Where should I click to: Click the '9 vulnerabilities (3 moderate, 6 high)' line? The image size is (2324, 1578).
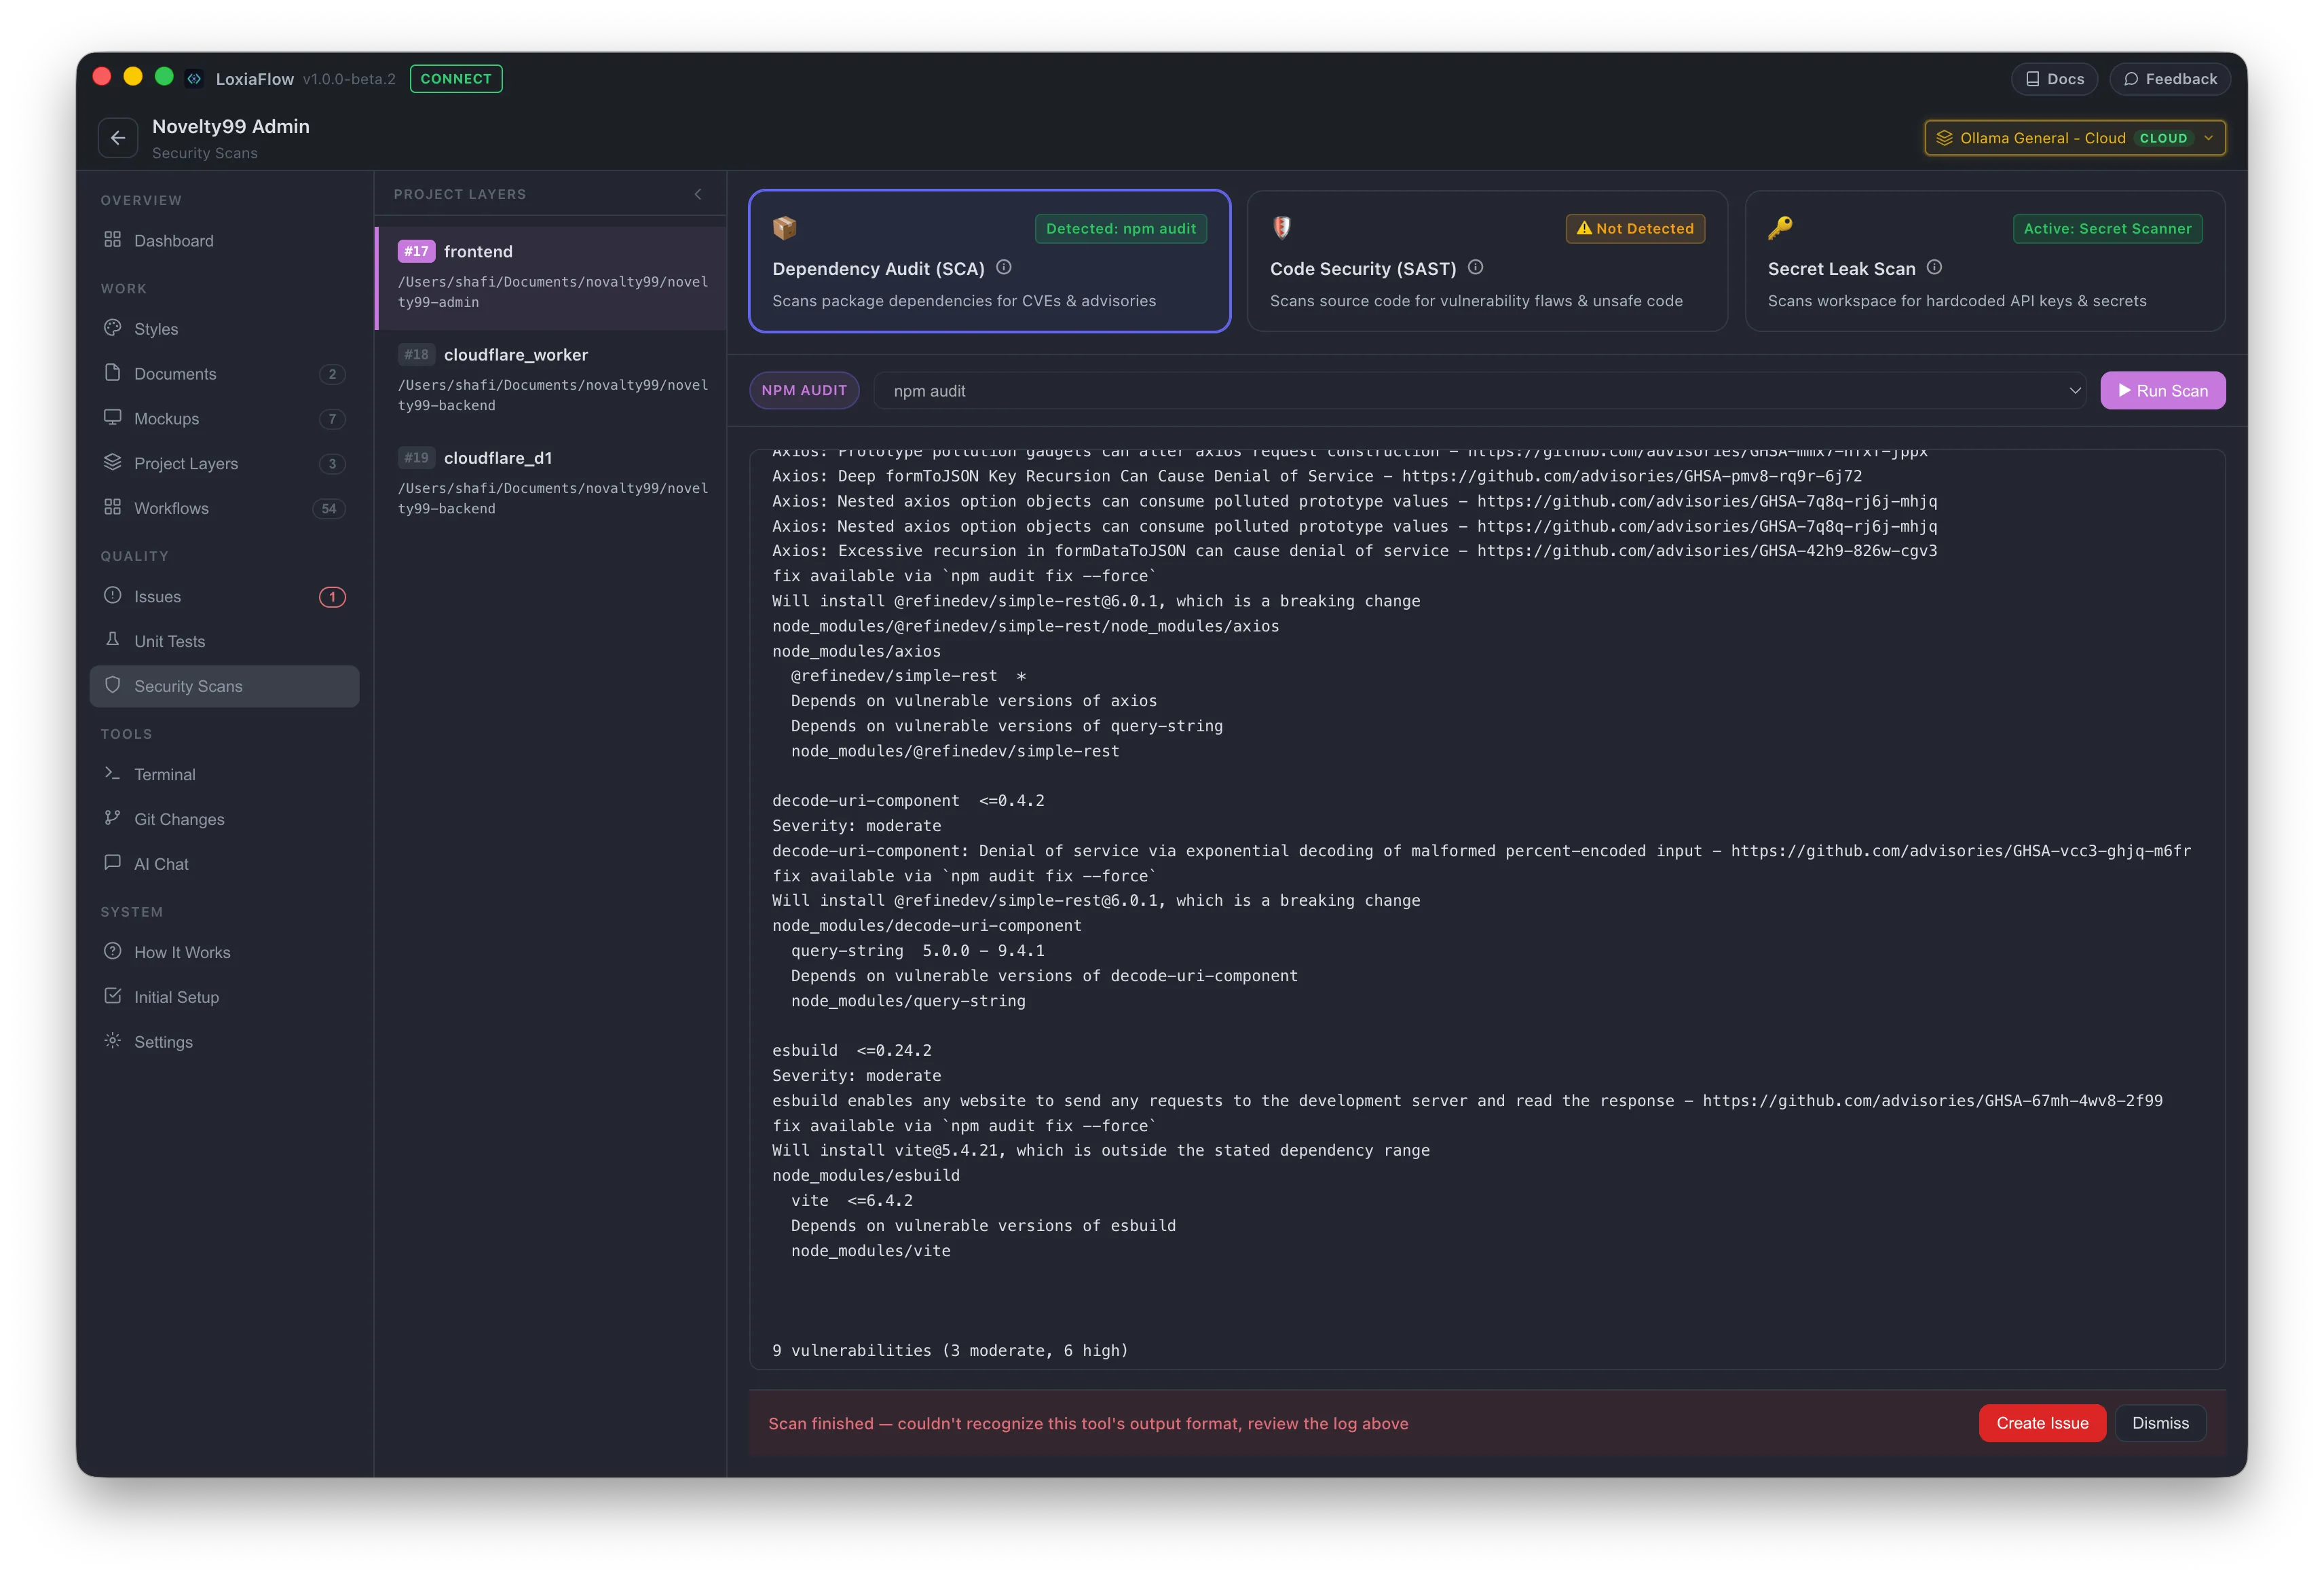coord(950,1350)
